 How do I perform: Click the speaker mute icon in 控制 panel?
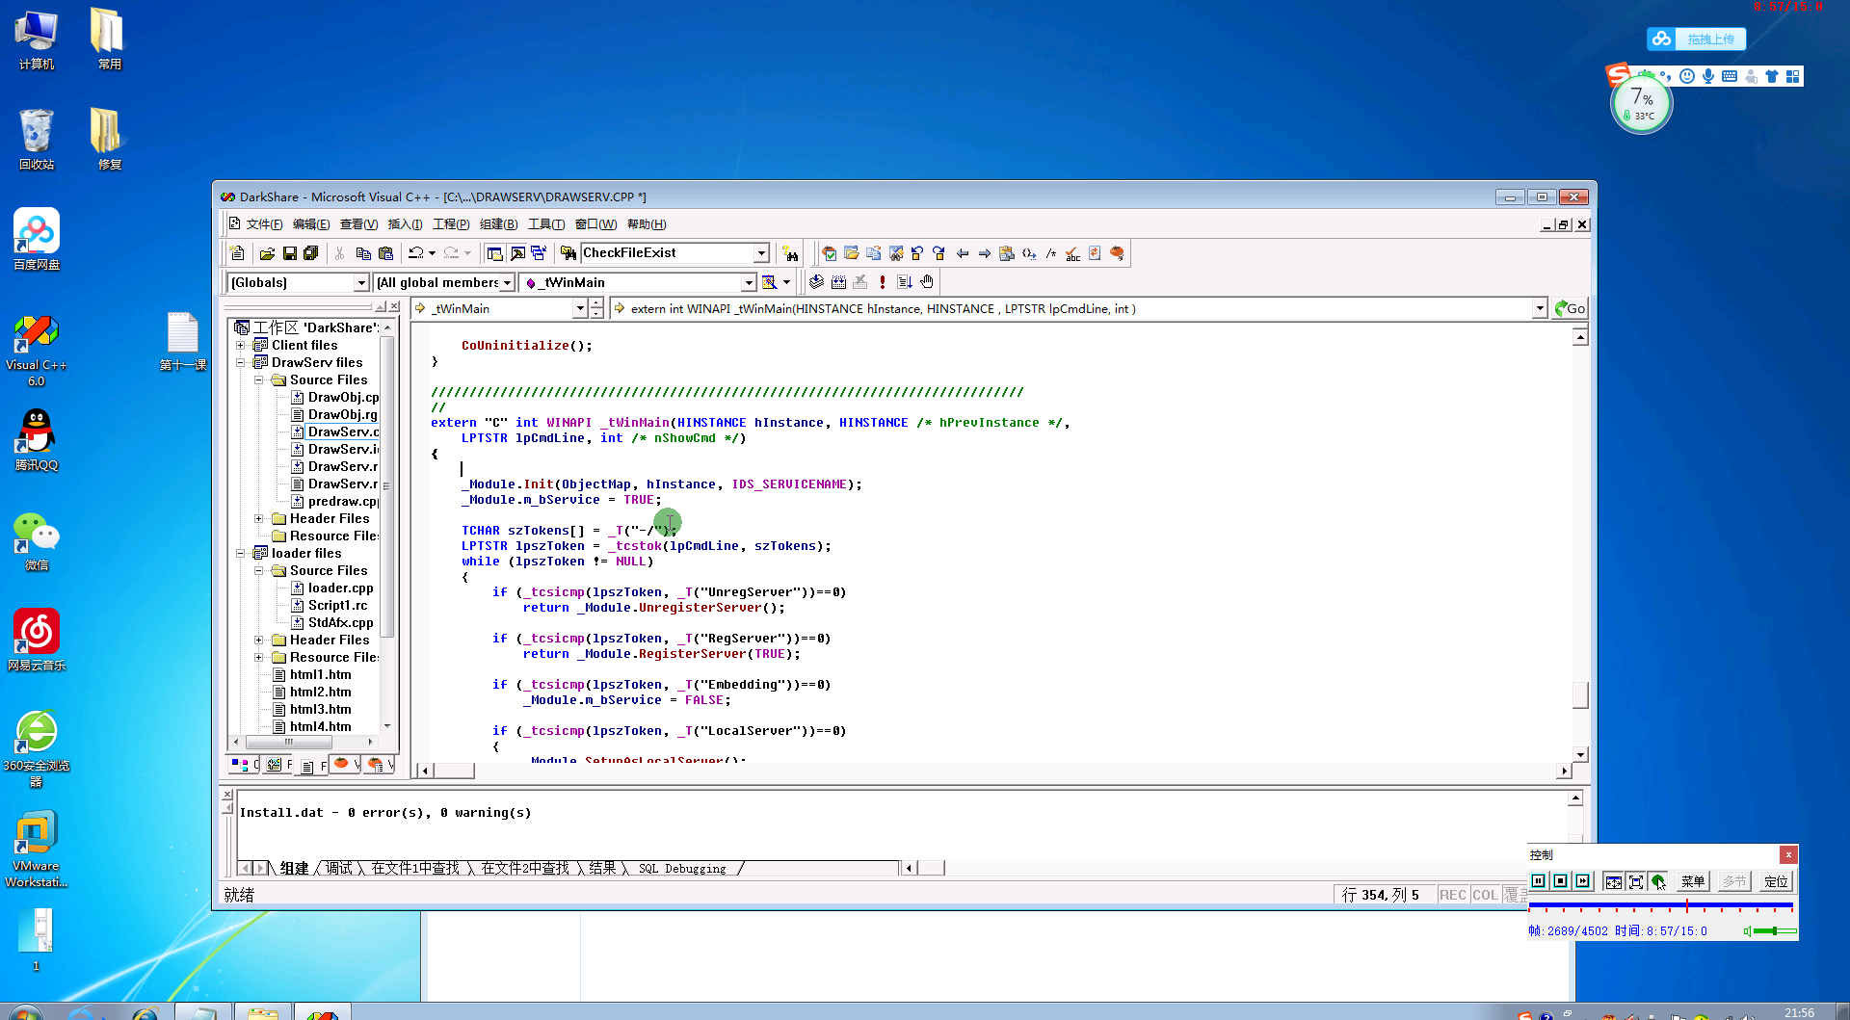pyautogui.click(x=1747, y=931)
